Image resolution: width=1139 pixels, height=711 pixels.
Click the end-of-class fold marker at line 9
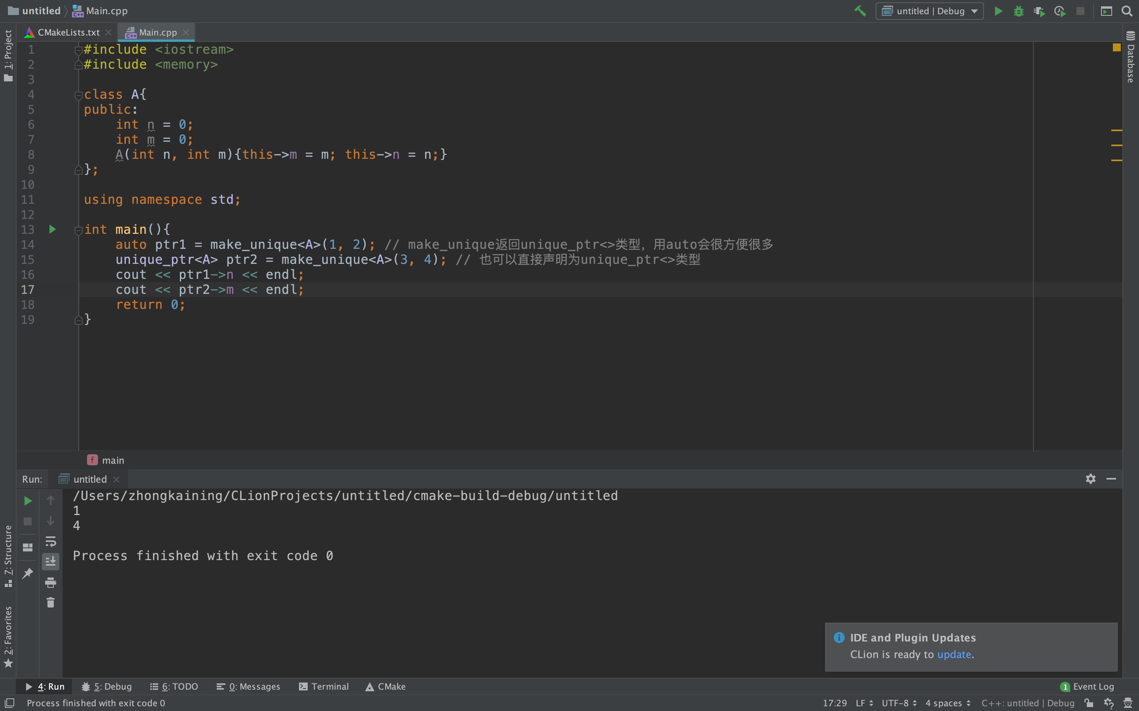[79, 170]
